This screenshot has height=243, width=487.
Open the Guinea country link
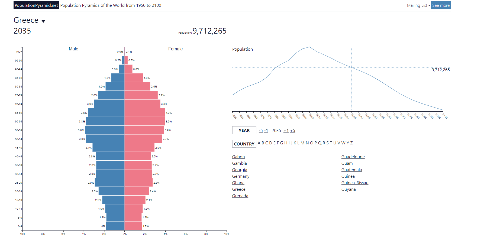click(x=348, y=176)
